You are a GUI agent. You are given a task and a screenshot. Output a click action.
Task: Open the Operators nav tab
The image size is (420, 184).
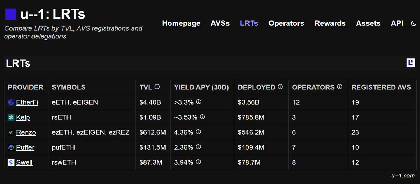286,23
